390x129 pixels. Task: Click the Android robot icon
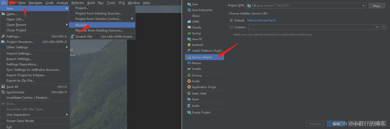(189, 45)
